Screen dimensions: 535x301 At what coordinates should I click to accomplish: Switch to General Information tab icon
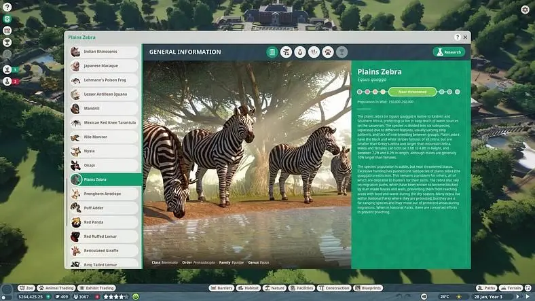click(272, 52)
